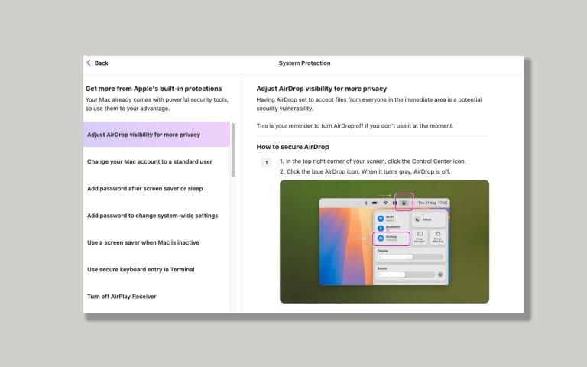Choose Use a screen saver when Mac inactive

pos(144,242)
